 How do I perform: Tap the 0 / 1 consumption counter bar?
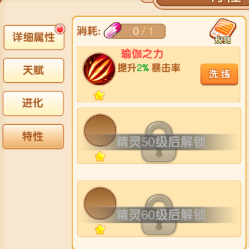139,31
